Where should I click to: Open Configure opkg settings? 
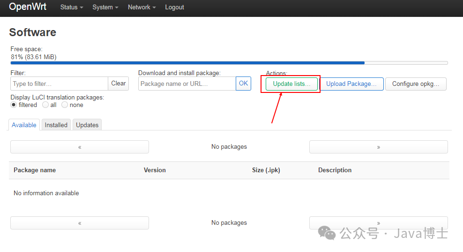point(416,84)
